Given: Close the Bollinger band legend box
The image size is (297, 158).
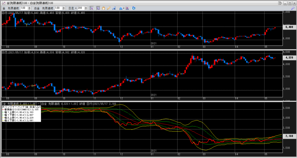Looking at the screenshot, I should 40,107.
